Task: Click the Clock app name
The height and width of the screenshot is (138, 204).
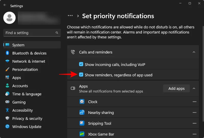Action: (93, 102)
